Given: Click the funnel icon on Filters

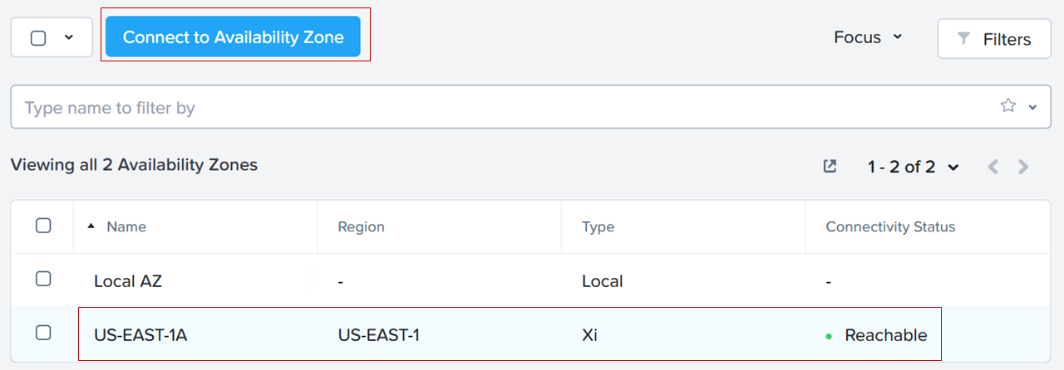Looking at the screenshot, I should point(963,39).
